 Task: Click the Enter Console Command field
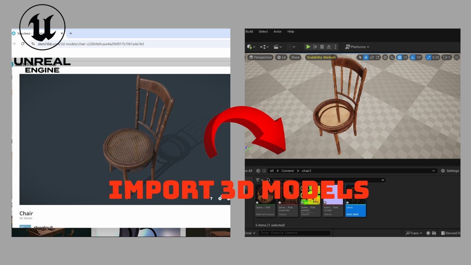294,233
